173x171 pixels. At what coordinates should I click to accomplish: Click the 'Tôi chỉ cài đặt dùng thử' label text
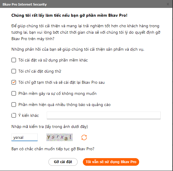click(40, 71)
